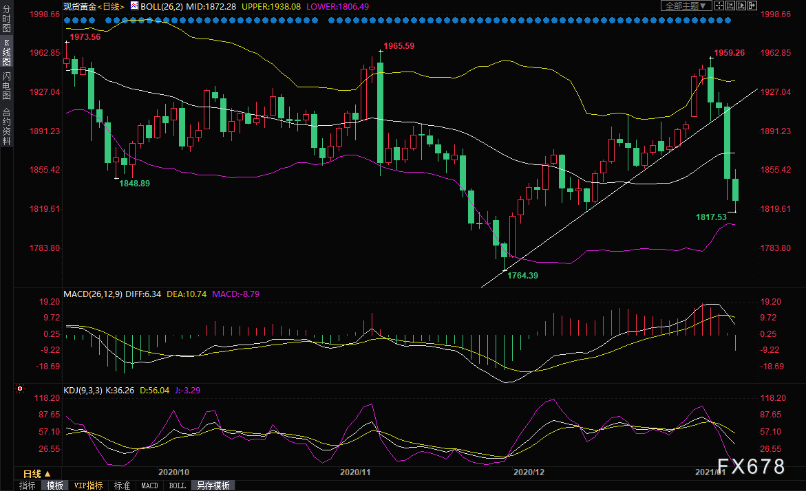Click the 2020/12 date marker
The image size is (806, 491).
tap(529, 472)
